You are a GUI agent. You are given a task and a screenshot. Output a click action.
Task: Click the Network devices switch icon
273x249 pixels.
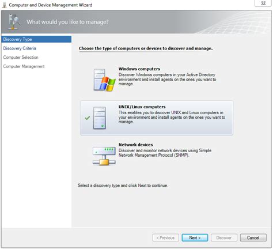tap(104, 156)
